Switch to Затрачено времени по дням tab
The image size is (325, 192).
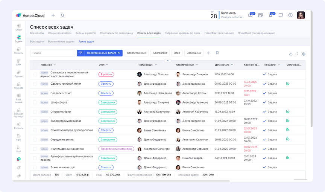click(182, 33)
